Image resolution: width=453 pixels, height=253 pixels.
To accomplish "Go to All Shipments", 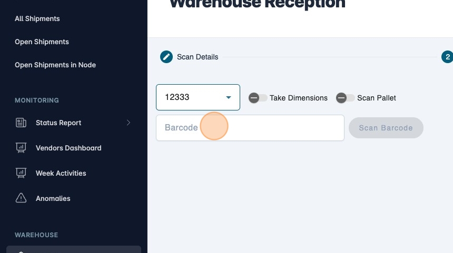I will point(37,18).
